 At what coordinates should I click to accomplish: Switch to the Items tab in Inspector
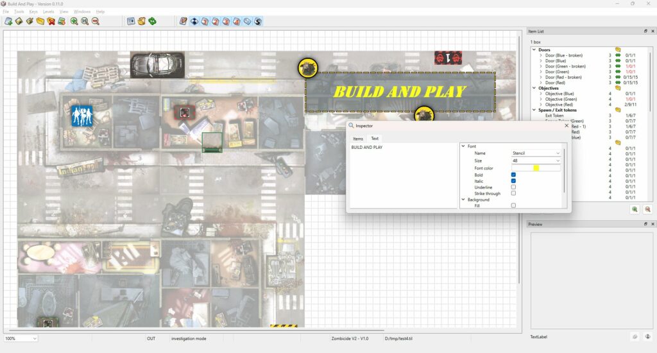358,139
